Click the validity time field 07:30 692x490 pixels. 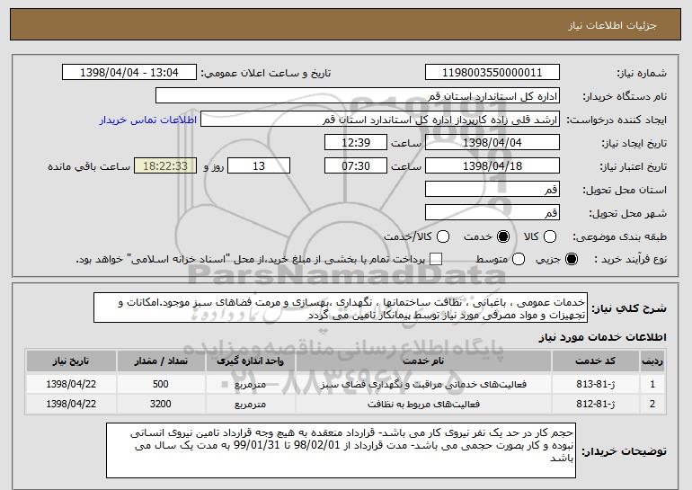(356, 166)
